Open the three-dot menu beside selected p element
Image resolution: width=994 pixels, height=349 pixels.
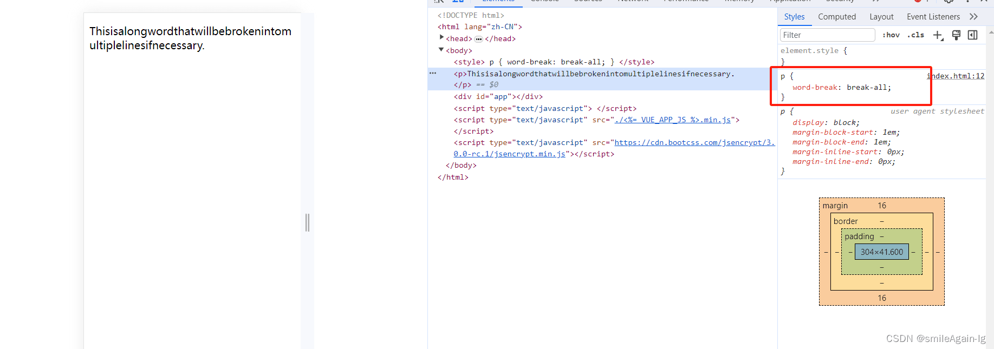pos(433,73)
